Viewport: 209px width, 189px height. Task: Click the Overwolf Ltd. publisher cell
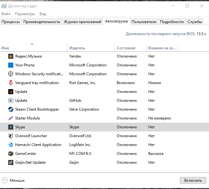click(81, 136)
